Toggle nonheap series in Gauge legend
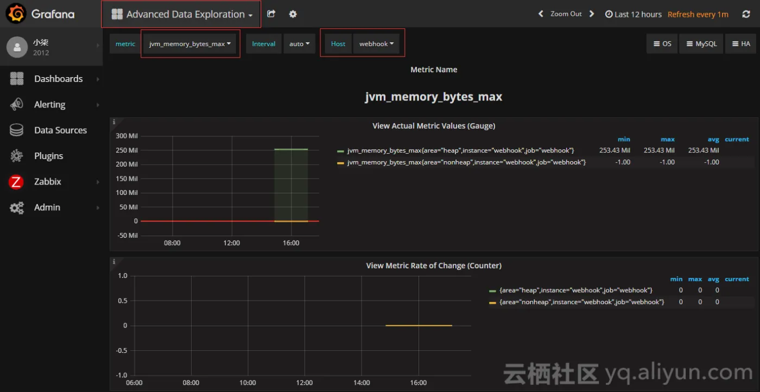The width and height of the screenshot is (760, 392). click(466, 162)
